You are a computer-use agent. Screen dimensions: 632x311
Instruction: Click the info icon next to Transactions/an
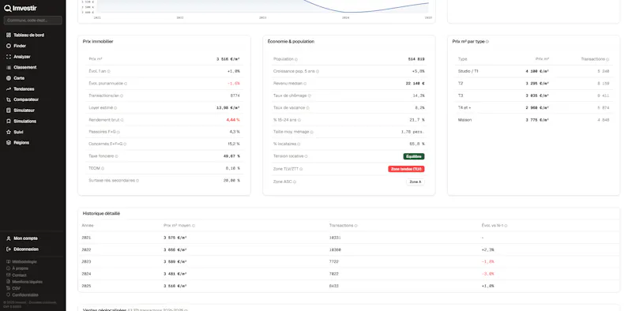(x=122, y=96)
